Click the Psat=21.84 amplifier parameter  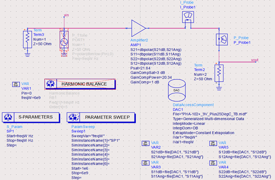click(x=140, y=68)
